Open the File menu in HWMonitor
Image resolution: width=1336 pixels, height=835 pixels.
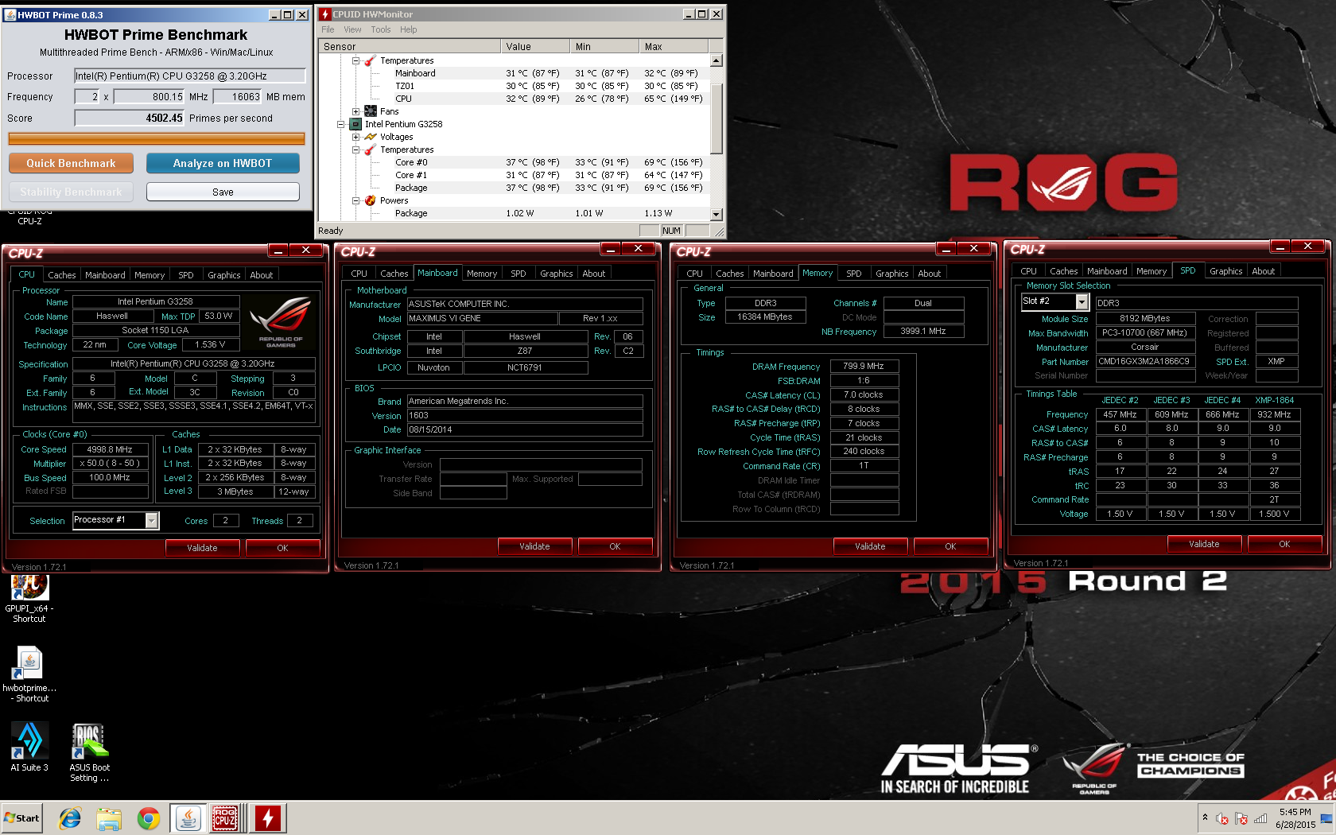328,29
